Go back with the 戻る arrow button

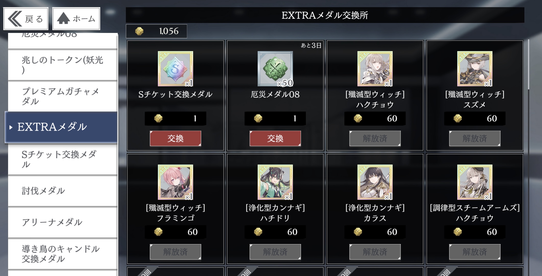pos(26,19)
